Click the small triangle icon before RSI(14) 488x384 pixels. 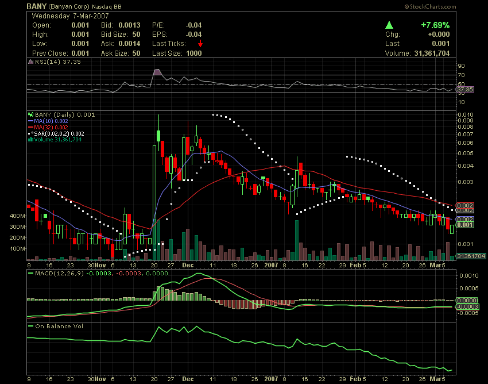pos(31,62)
